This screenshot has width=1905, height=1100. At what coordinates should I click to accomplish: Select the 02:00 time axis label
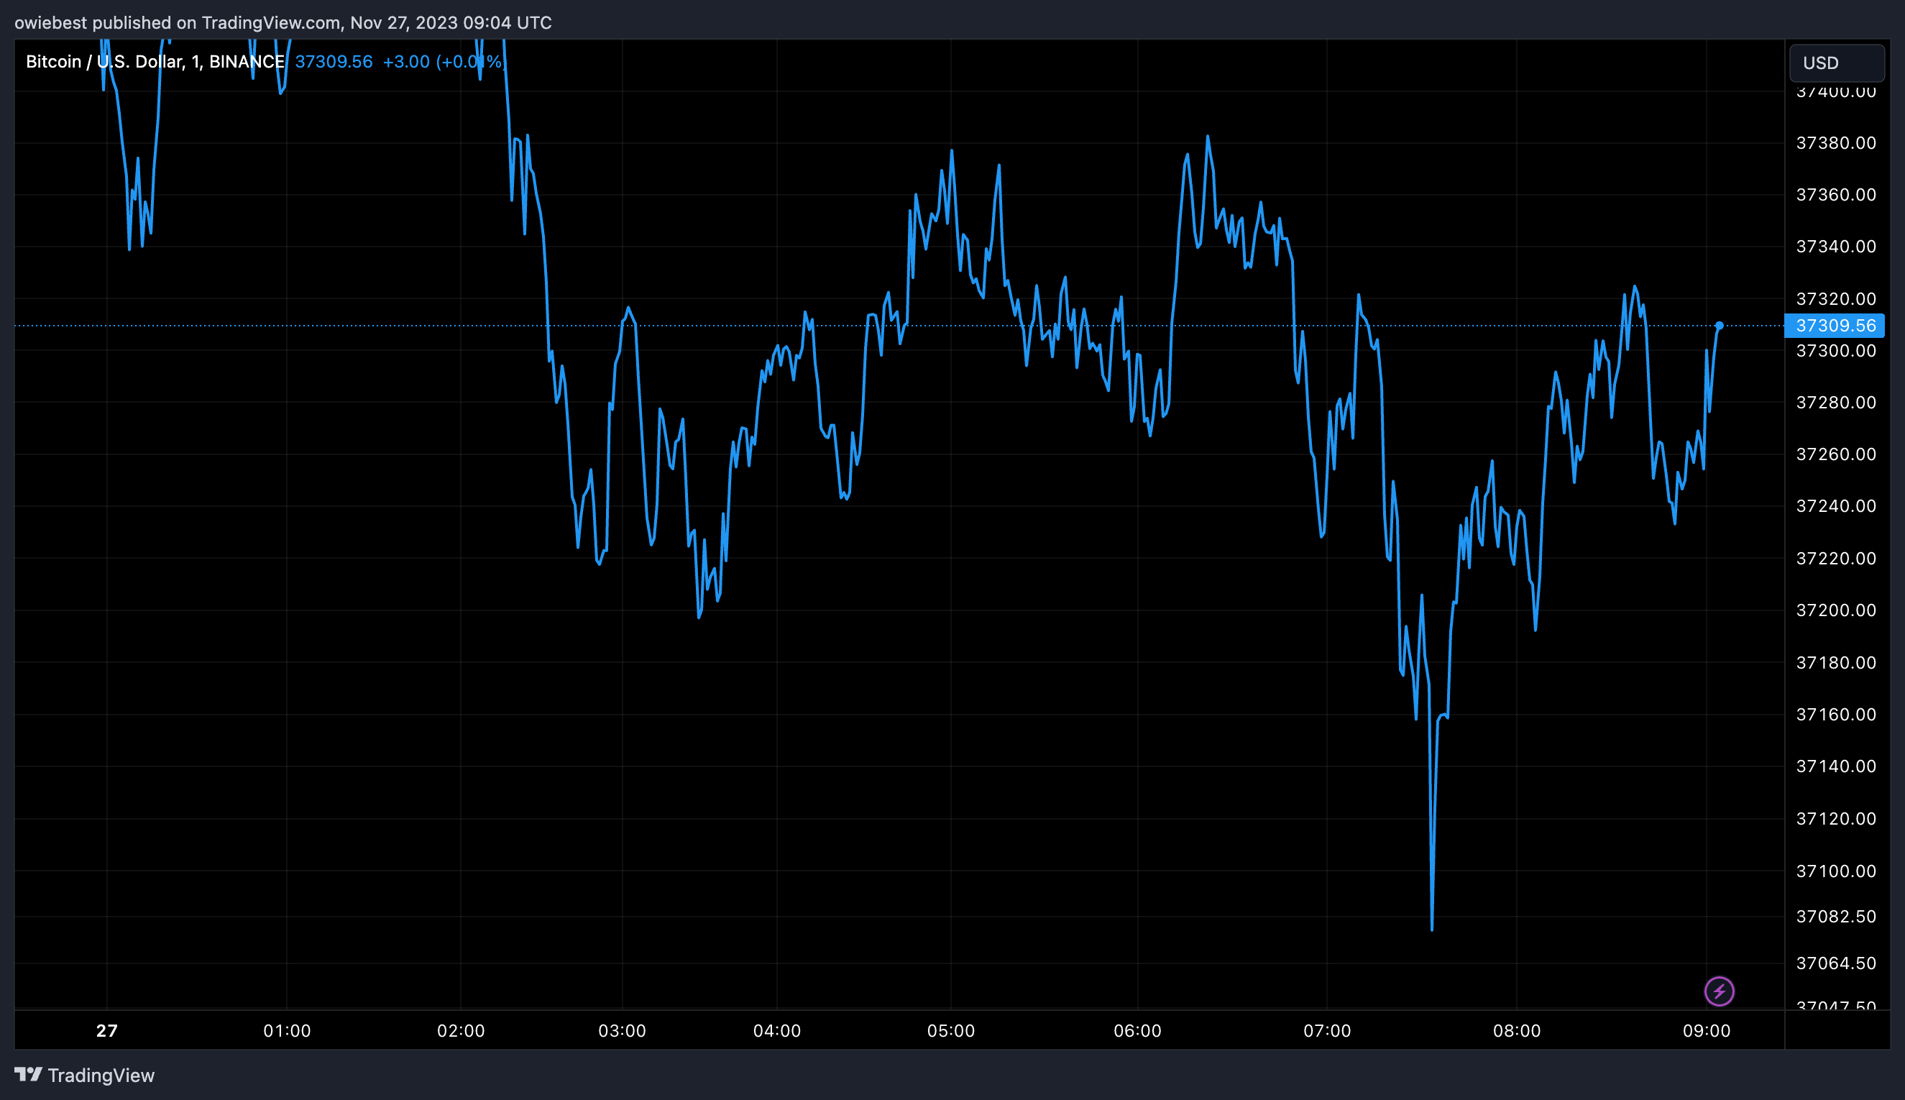pos(461,1030)
